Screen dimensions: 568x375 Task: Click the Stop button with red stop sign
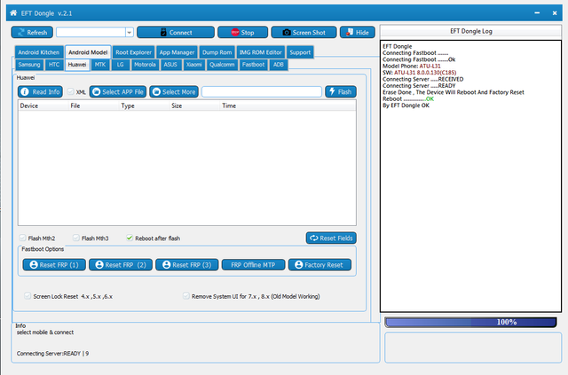click(x=242, y=32)
